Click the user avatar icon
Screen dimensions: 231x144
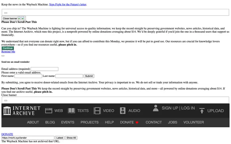[156, 108]
